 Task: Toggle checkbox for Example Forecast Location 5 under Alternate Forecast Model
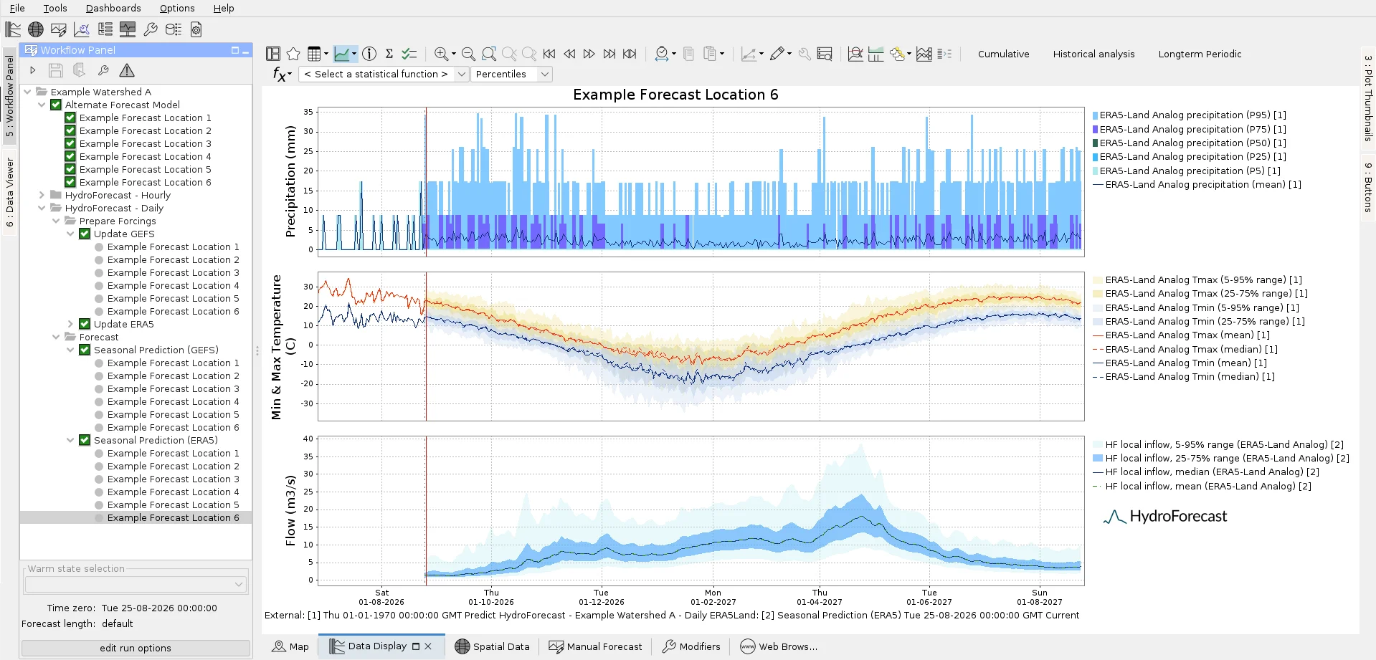click(70, 169)
